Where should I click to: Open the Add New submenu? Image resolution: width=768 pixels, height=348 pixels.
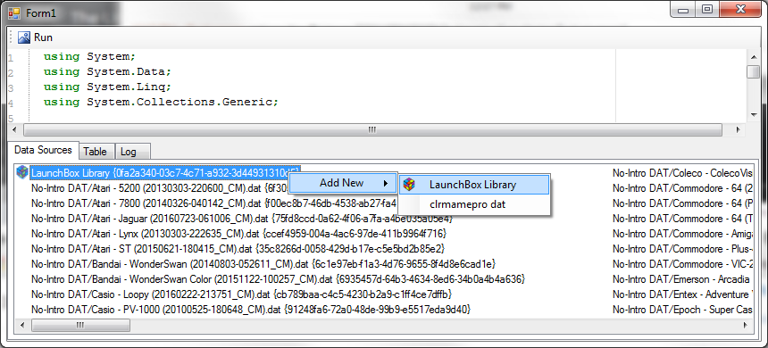tap(342, 183)
